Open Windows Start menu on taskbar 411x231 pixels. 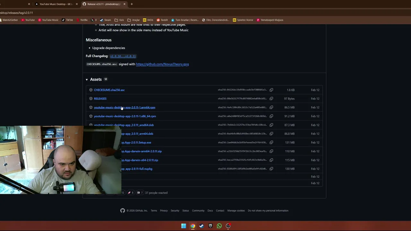coord(183,226)
